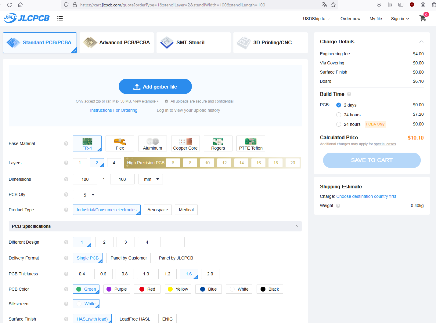Click Choose destination country first link
Image resolution: width=436 pixels, height=323 pixels.
[x=366, y=196]
